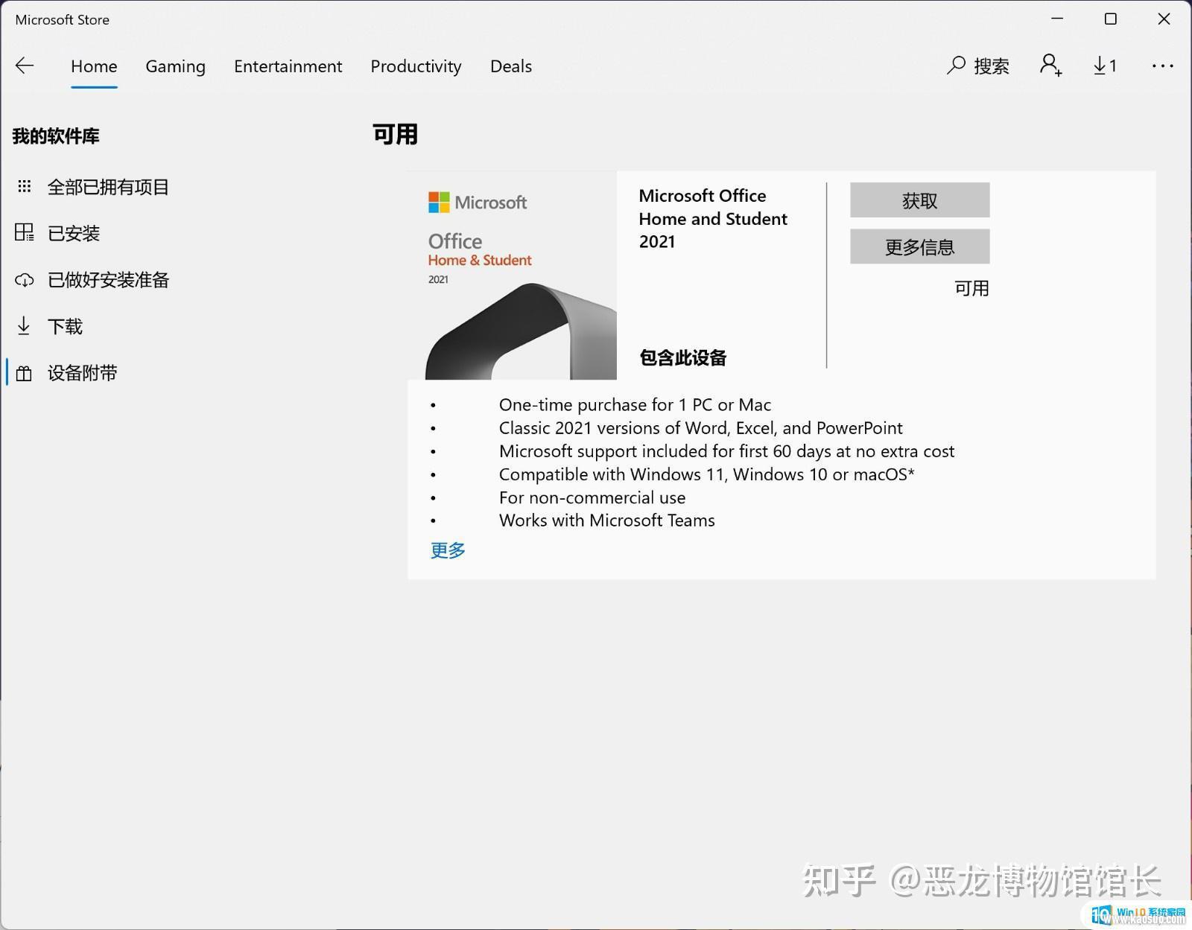Click the 可用 section heading
This screenshot has height=930, width=1192.
tap(395, 135)
